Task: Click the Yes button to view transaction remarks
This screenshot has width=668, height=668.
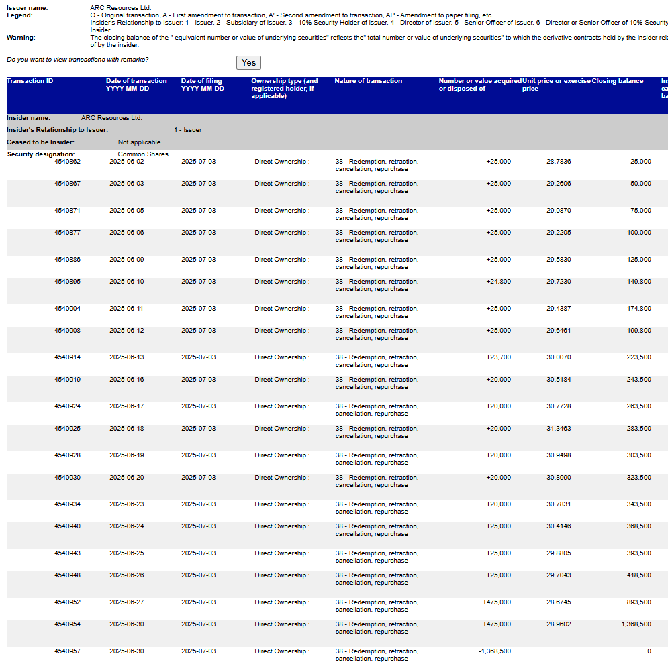Action: [248, 62]
